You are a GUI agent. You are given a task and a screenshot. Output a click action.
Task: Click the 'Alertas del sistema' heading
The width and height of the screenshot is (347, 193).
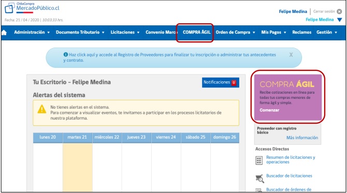coord(59,95)
